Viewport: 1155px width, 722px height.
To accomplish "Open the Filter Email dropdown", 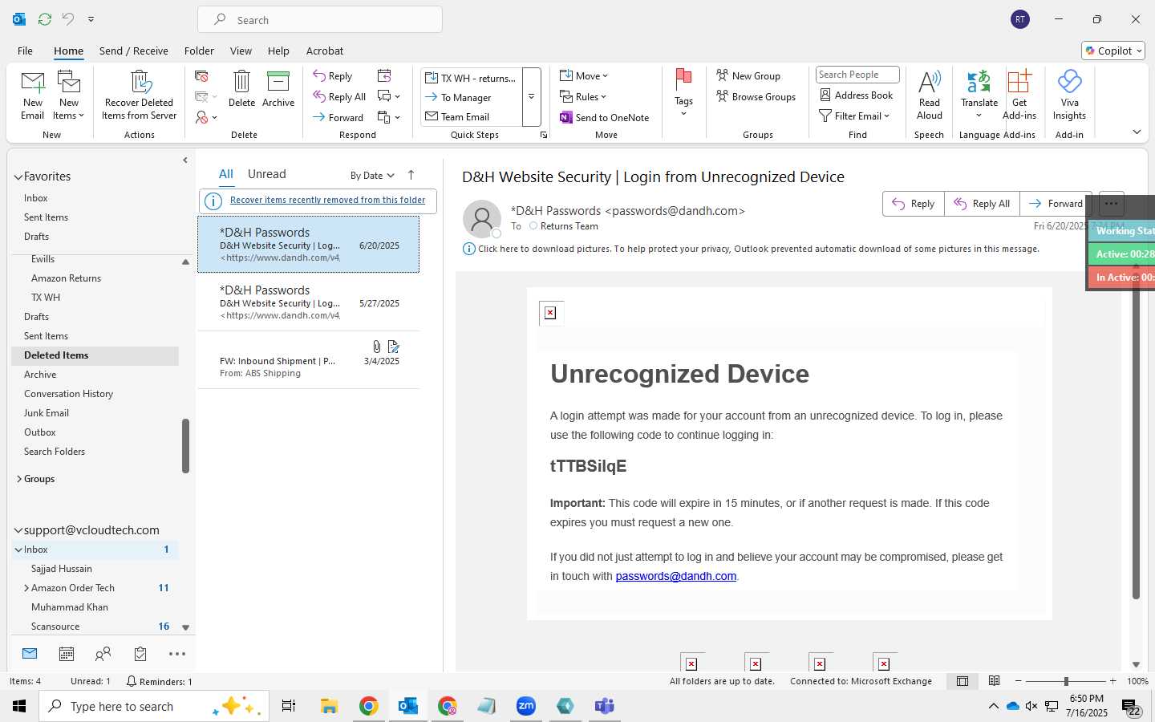I will (854, 116).
